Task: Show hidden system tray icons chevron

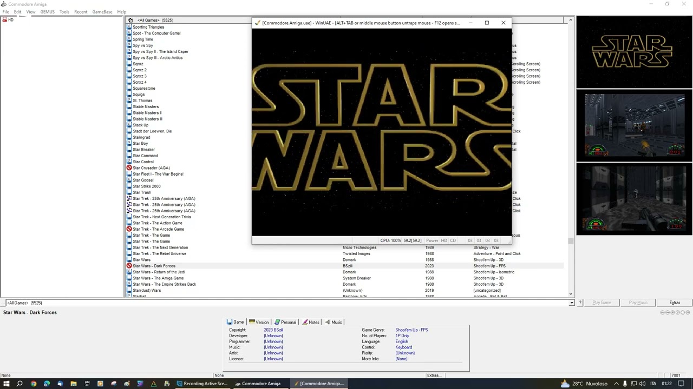Action: pos(615,384)
